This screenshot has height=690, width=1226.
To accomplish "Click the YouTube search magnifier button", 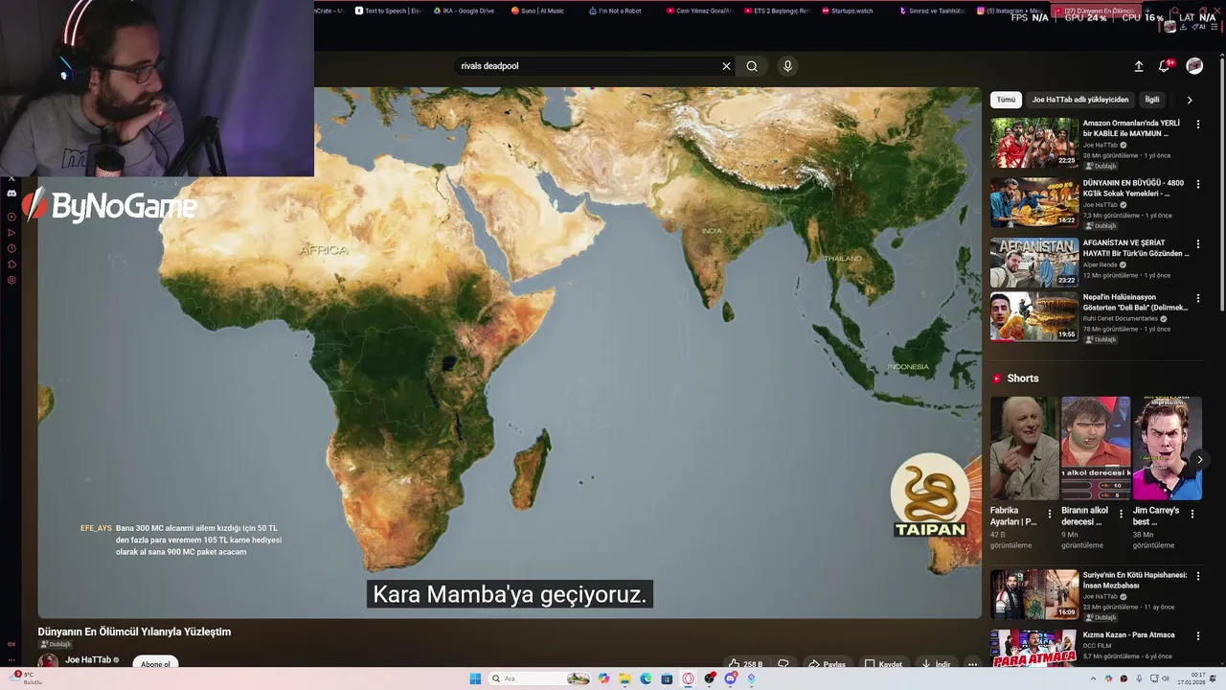I will point(752,66).
